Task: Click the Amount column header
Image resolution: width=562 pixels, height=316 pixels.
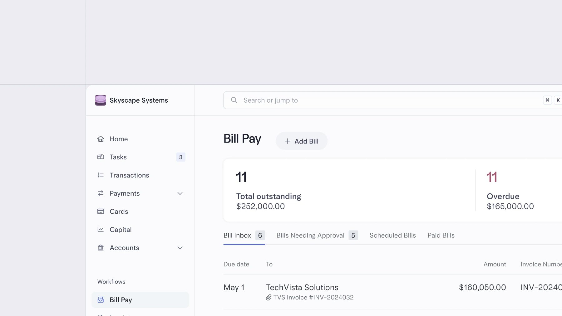Action: click(x=495, y=264)
